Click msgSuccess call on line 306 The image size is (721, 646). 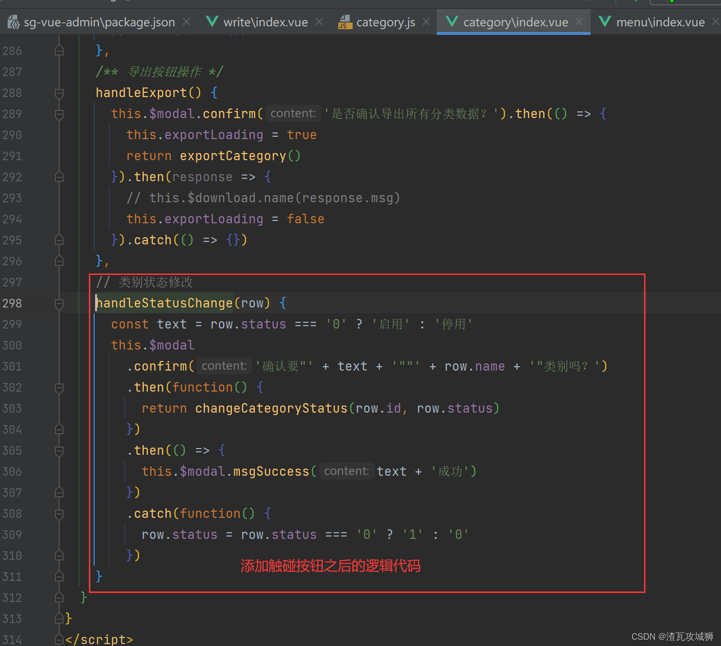point(271,471)
